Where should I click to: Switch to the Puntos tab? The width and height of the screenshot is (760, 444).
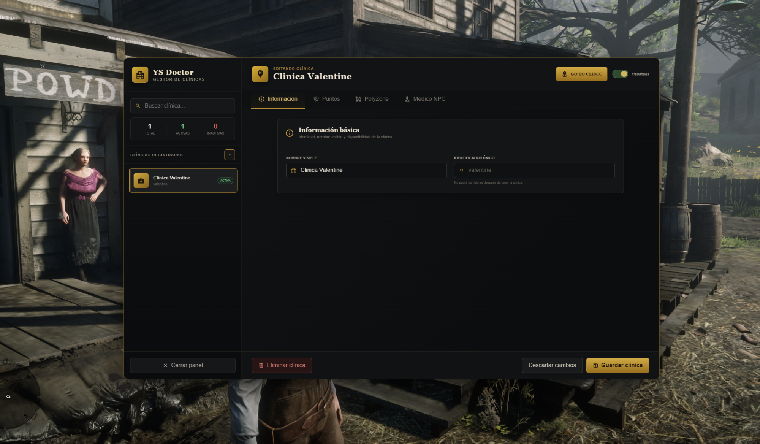coord(326,99)
